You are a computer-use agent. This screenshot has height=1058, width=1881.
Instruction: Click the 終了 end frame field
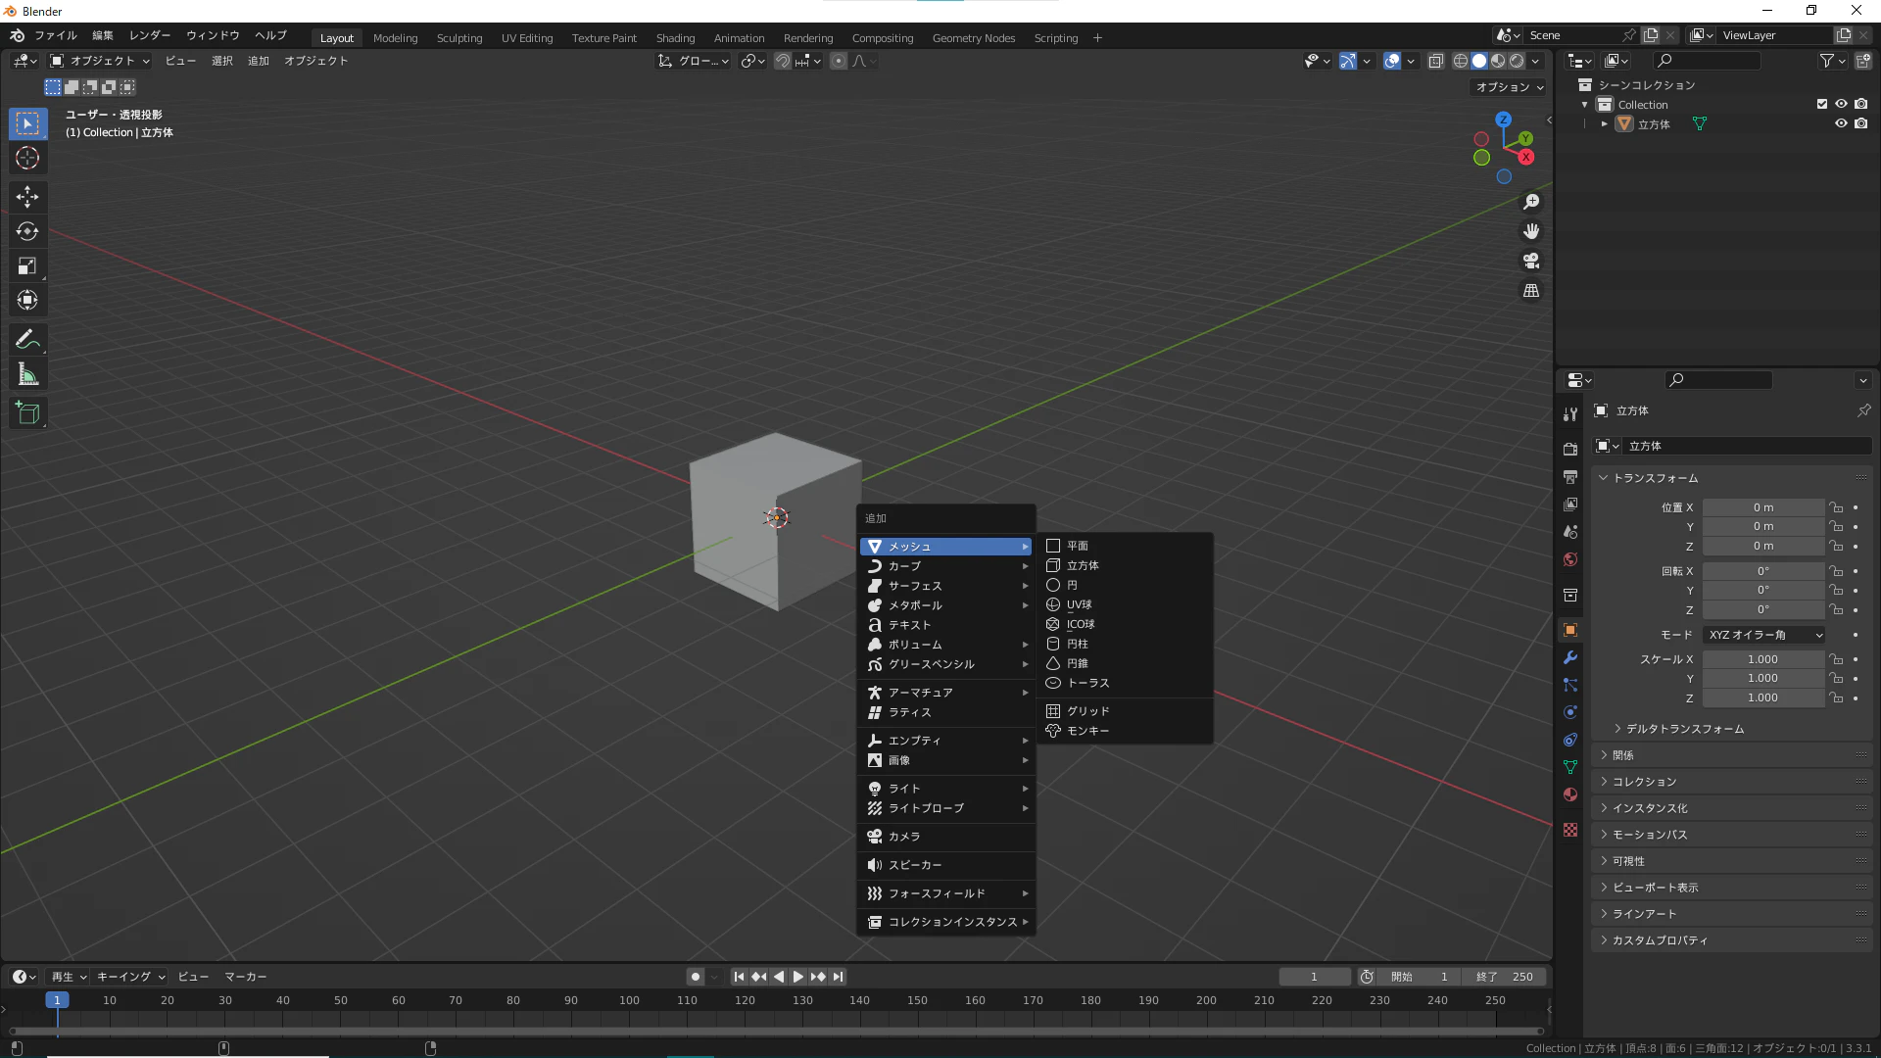(x=1506, y=977)
